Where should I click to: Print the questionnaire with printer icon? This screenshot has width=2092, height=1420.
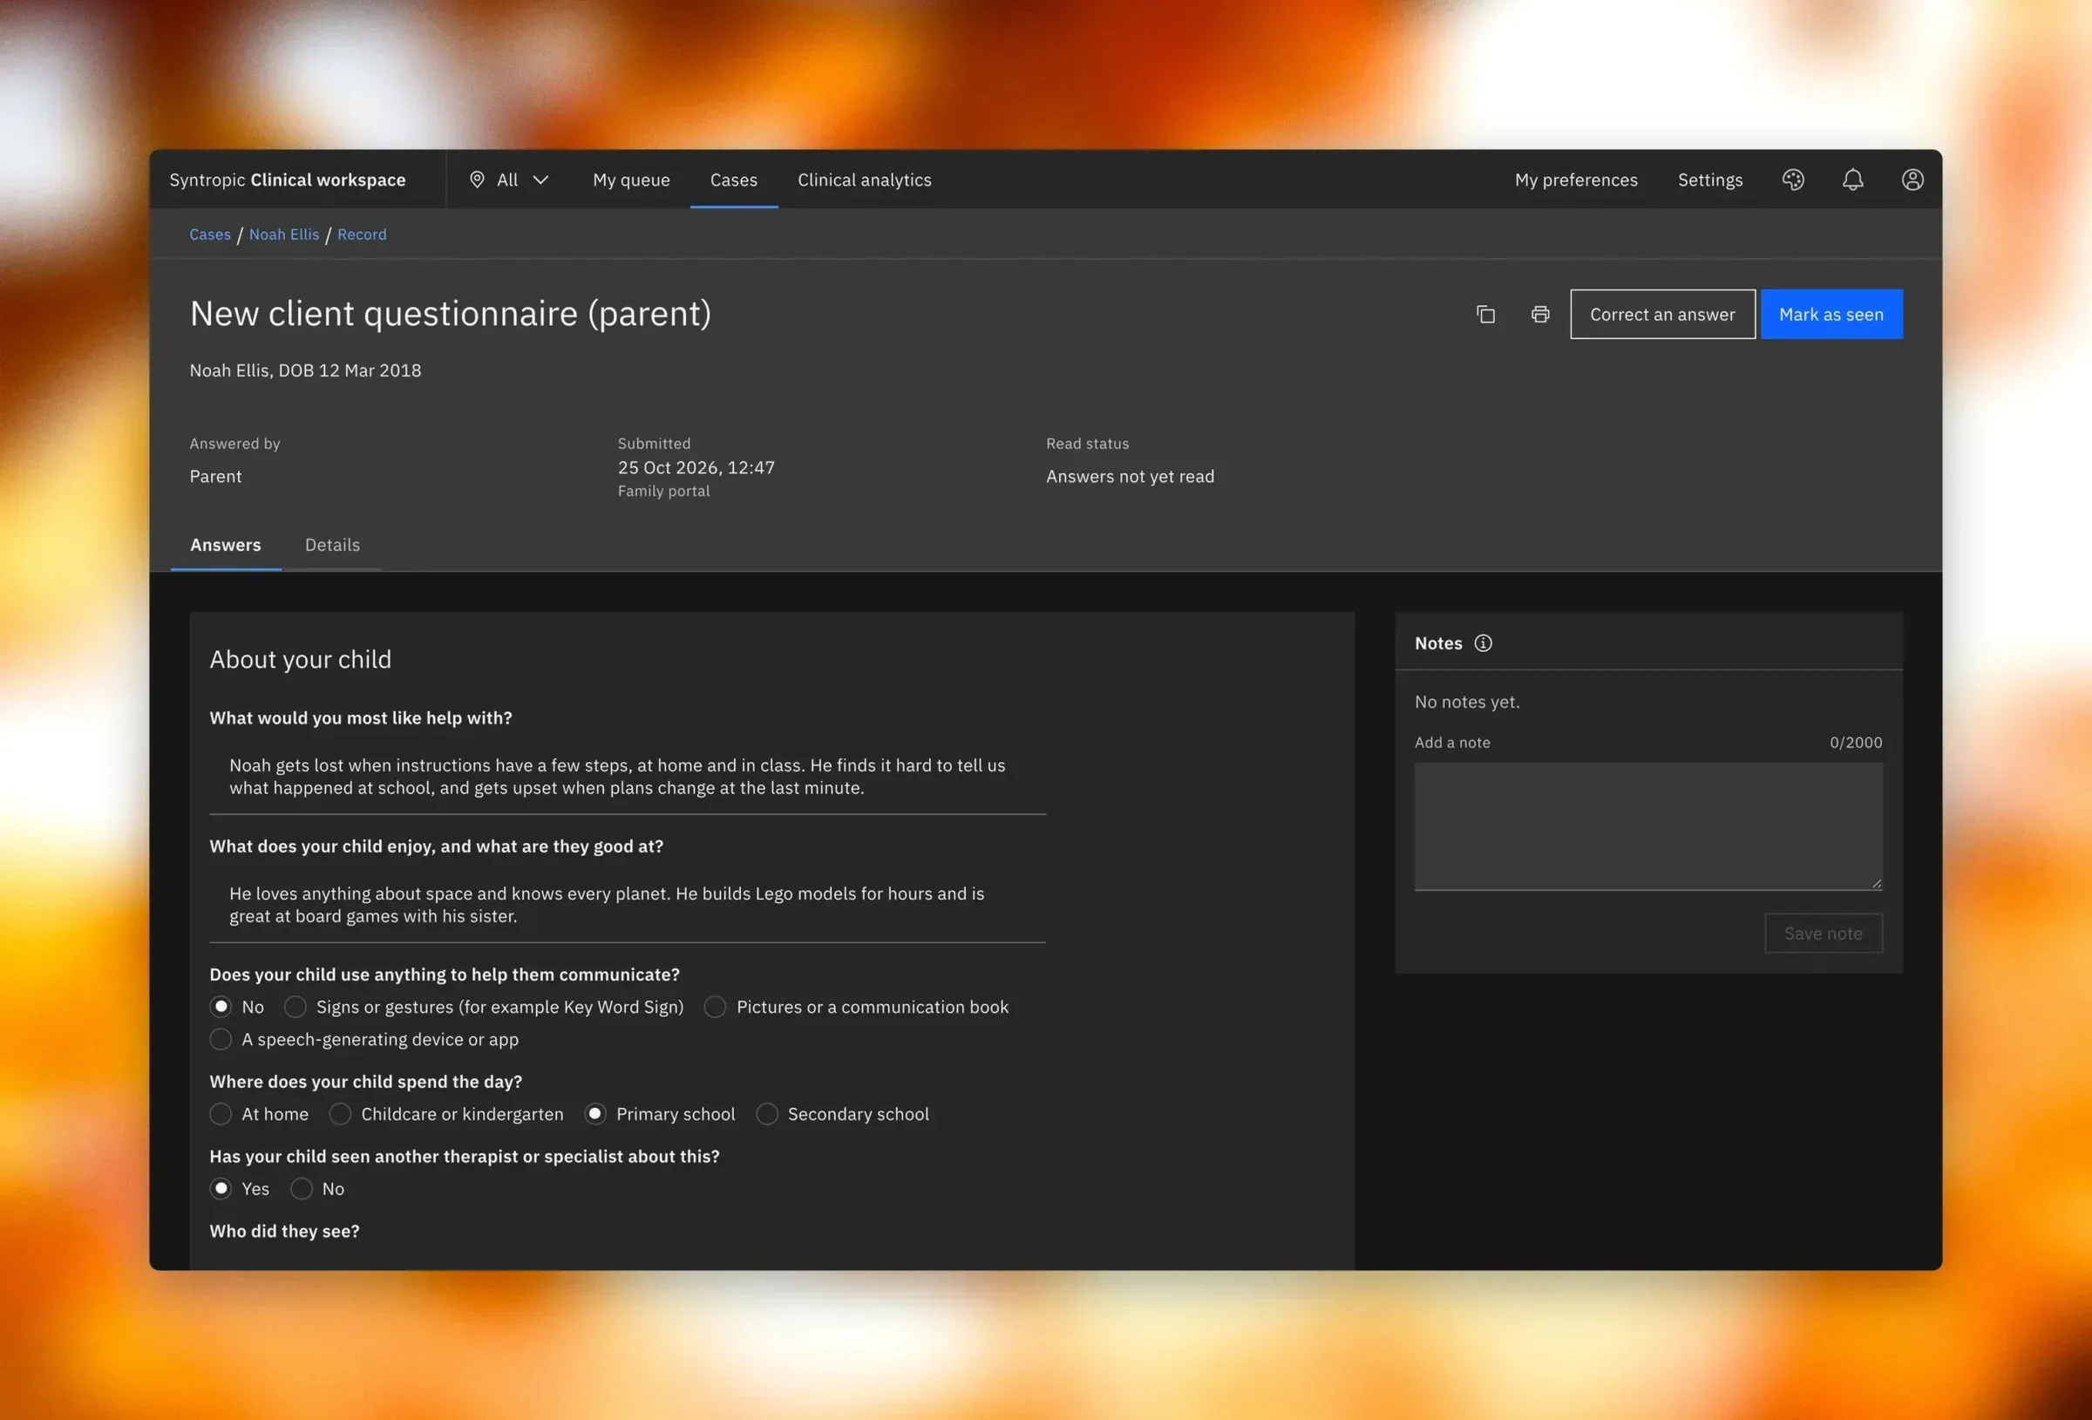click(x=1540, y=315)
